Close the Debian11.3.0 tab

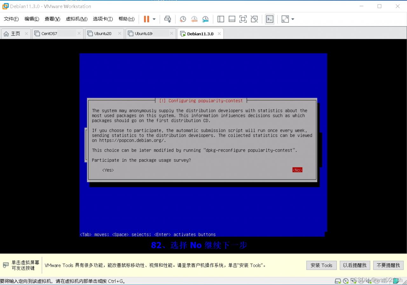[219, 33]
